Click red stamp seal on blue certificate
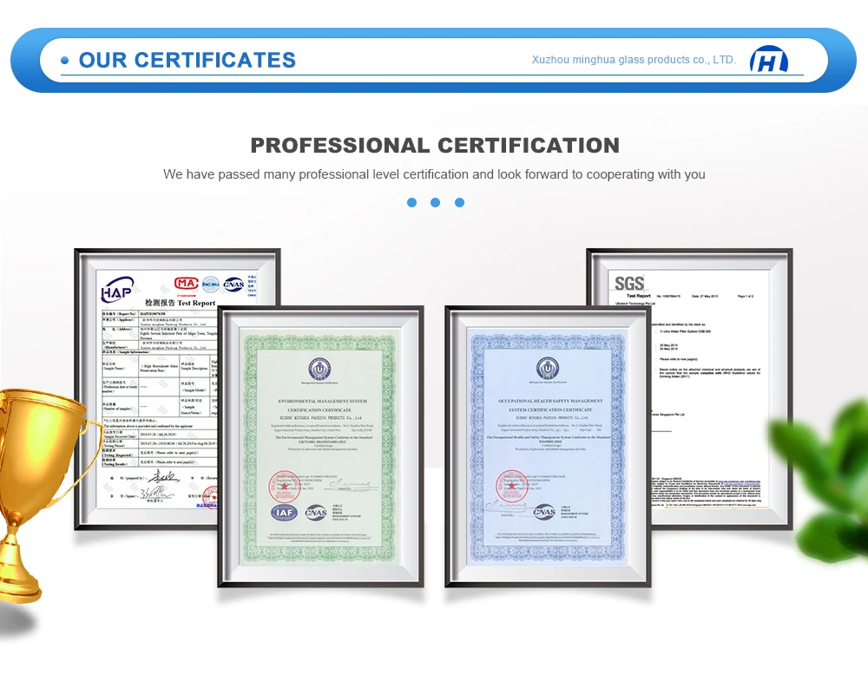Screen dimensions: 868x674 [510, 486]
